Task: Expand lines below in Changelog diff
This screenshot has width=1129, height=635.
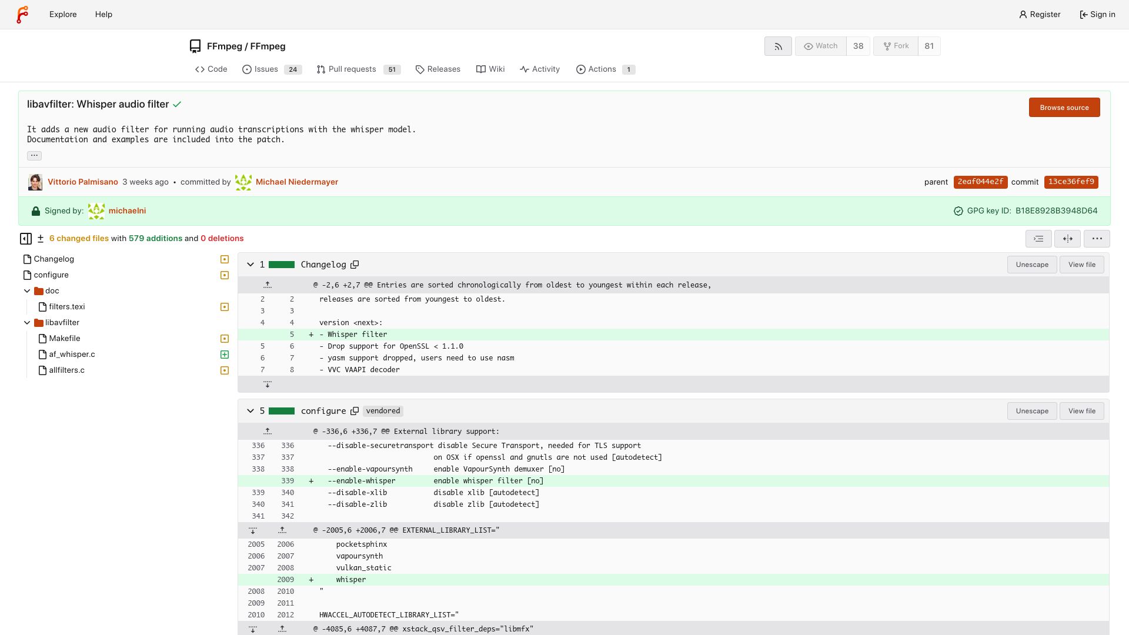Action: [x=268, y=385]
